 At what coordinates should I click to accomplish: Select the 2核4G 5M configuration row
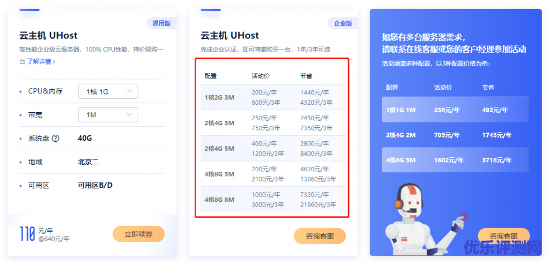point(273,148)
